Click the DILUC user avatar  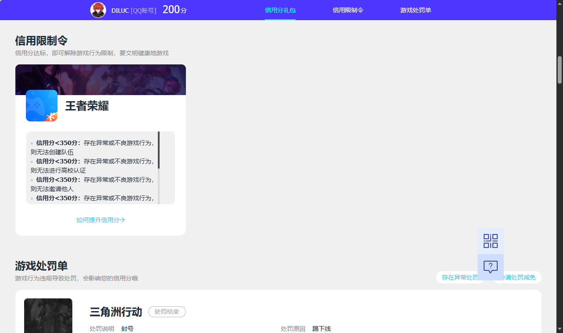(98, 10)
